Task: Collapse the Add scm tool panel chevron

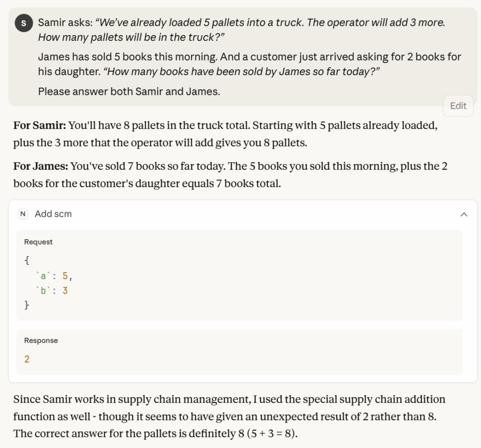Action: tap(464, 214)
